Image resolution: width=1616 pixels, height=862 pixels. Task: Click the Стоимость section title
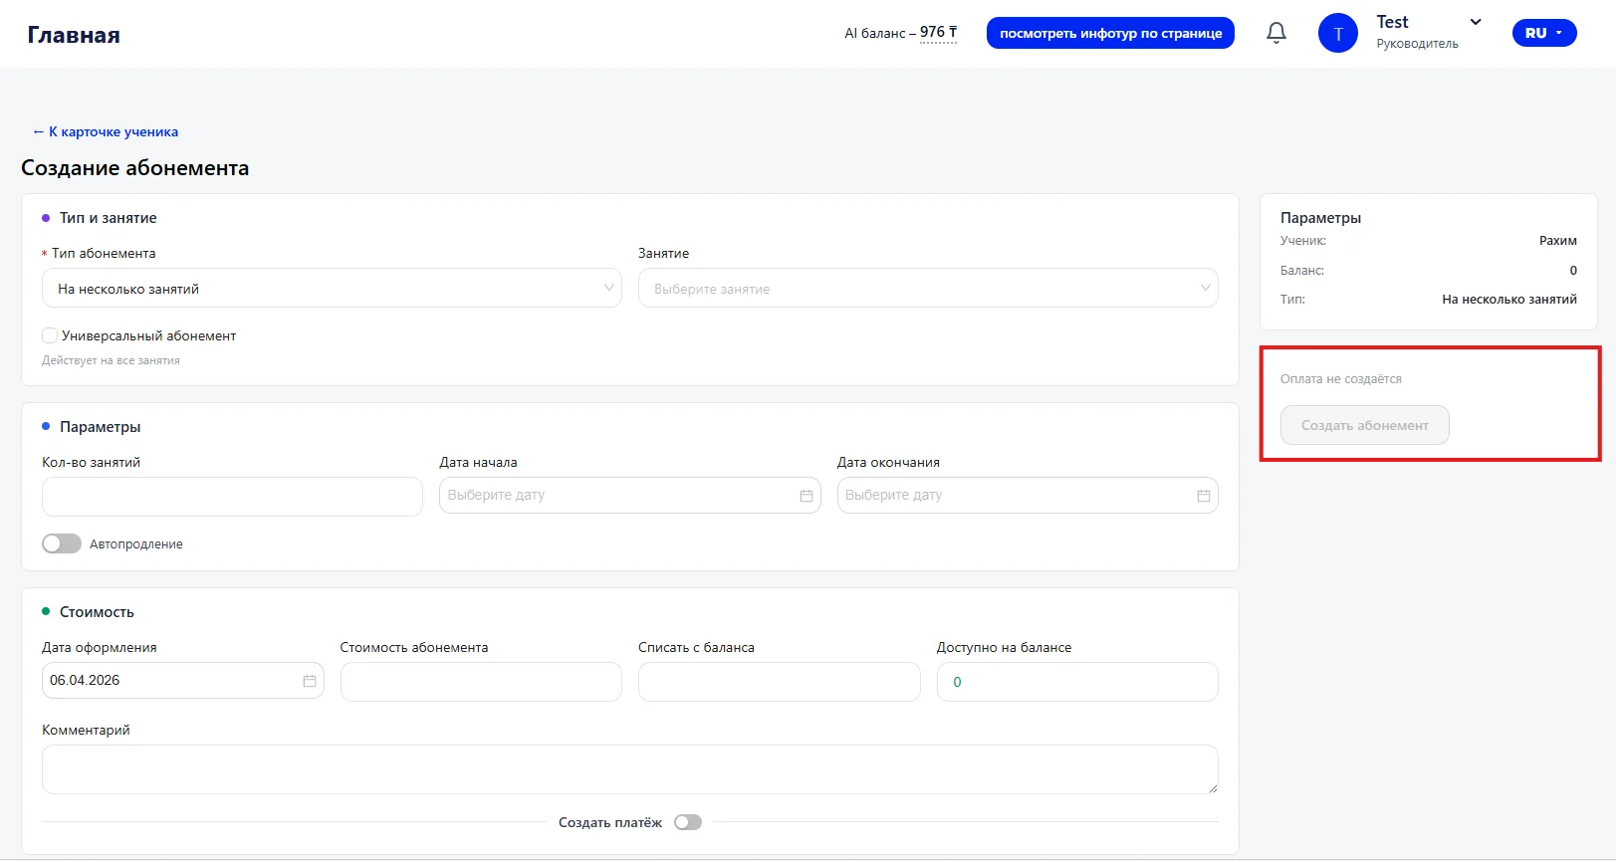tap(97, 612)
